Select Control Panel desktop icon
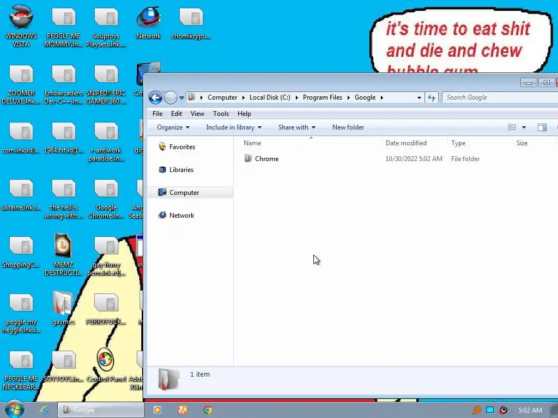This screenshot has width=558, height=418. click(106, 365)
